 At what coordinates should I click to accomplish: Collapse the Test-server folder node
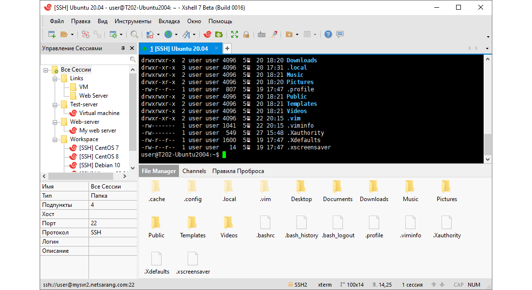click(55, 105)
